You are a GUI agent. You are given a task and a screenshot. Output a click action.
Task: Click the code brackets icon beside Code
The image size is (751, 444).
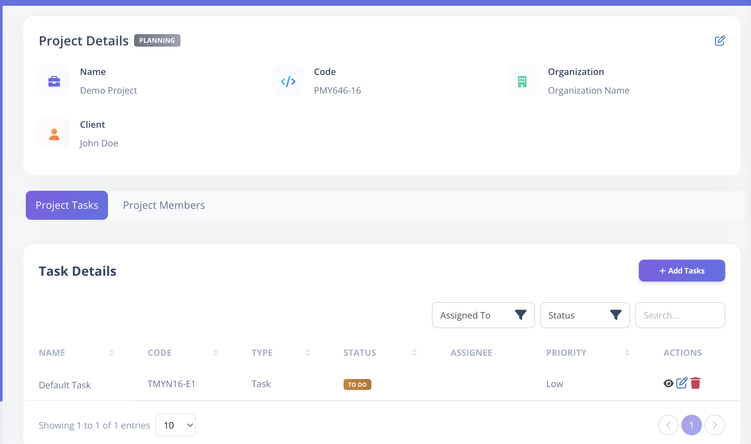(288, 81)
